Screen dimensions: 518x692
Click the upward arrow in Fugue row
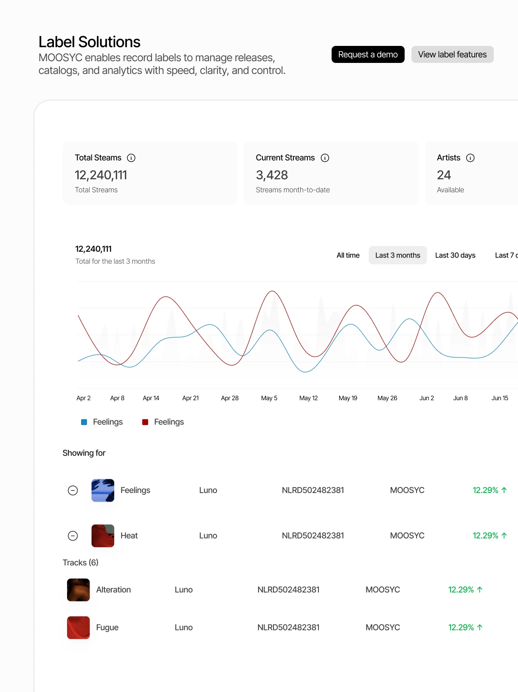tap(480, 627)
